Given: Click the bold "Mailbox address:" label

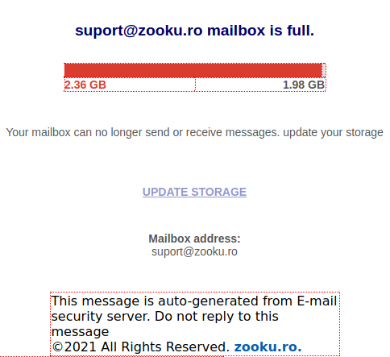Looking at the screenshot, I should tap(194, 239).
